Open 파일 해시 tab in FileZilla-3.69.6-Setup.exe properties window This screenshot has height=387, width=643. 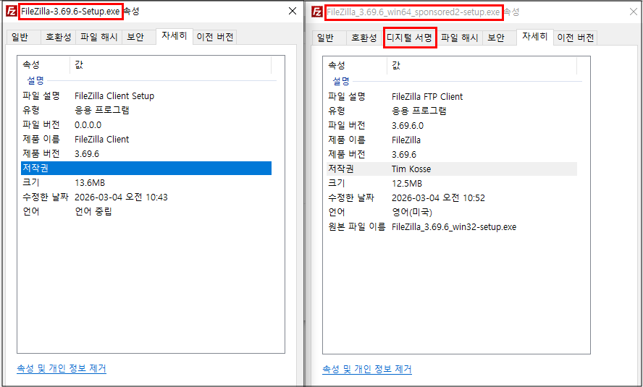coord(98,38)
